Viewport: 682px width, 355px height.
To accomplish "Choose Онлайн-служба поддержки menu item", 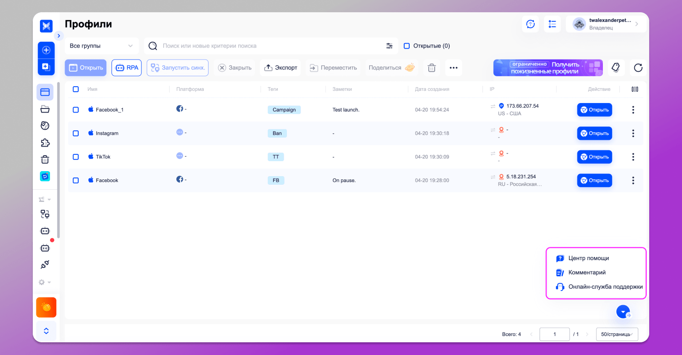I will pos(605,287).
